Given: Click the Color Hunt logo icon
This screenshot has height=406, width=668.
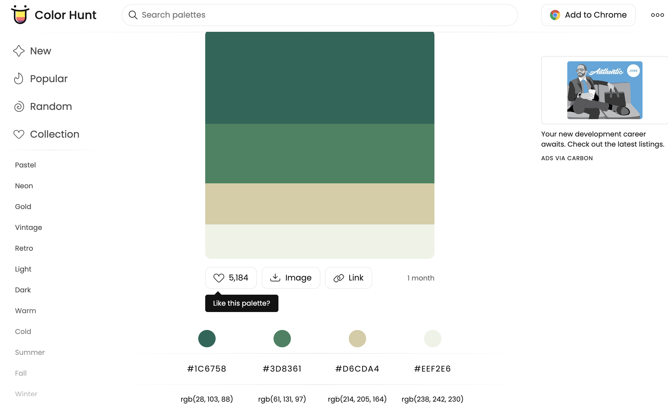Looking at the screenshot, I should tap(20, 14).
